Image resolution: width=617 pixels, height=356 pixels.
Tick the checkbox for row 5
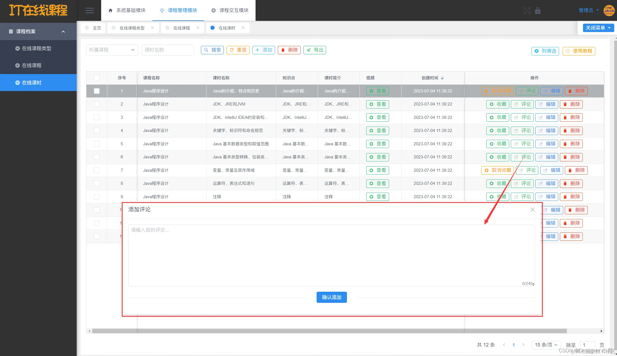97,144
